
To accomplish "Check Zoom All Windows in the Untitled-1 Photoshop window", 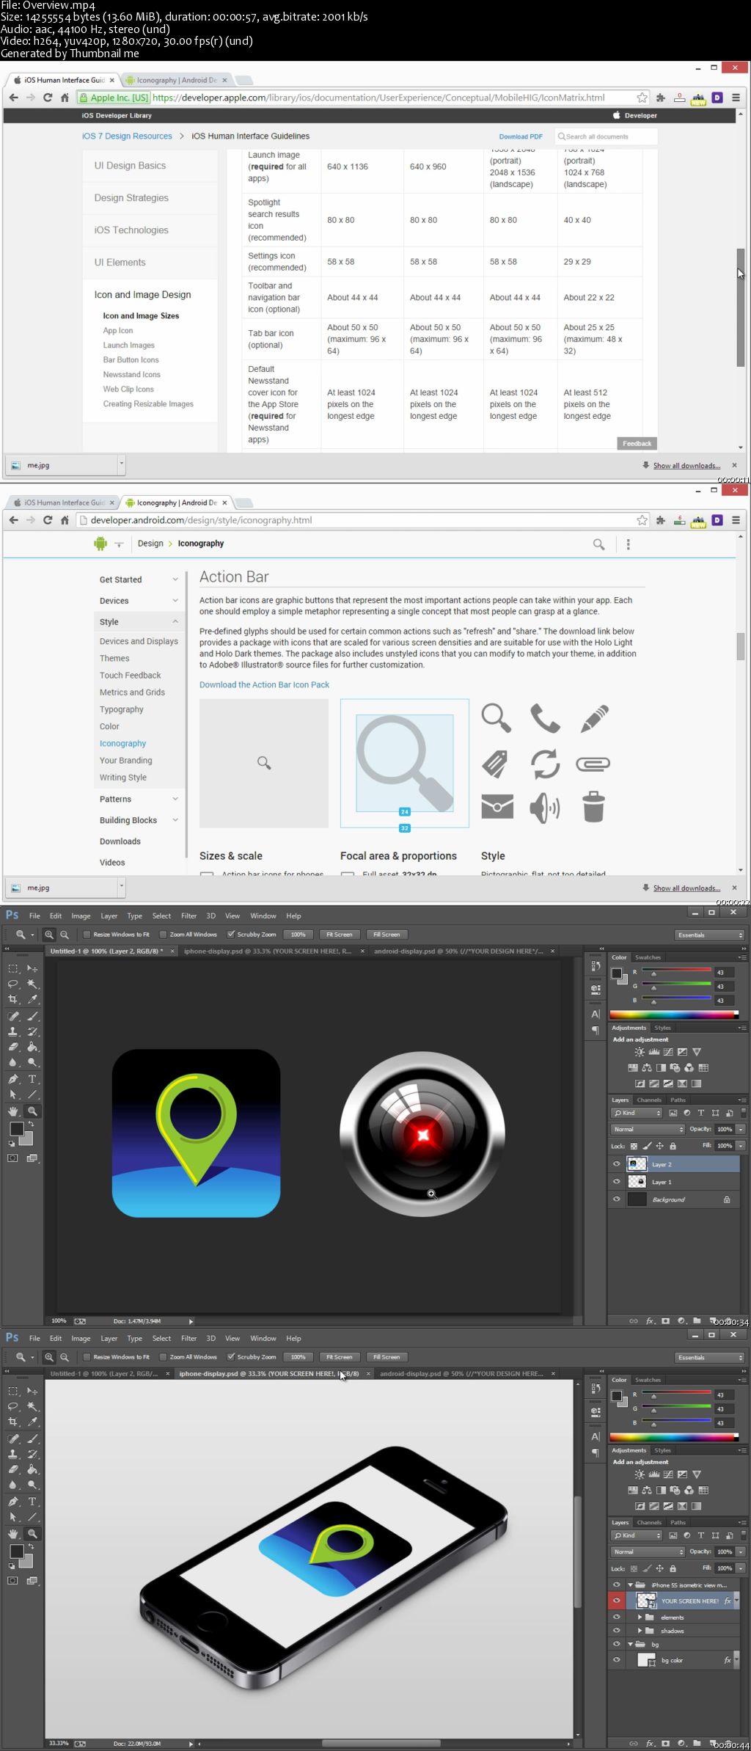I will pos(164,935).
